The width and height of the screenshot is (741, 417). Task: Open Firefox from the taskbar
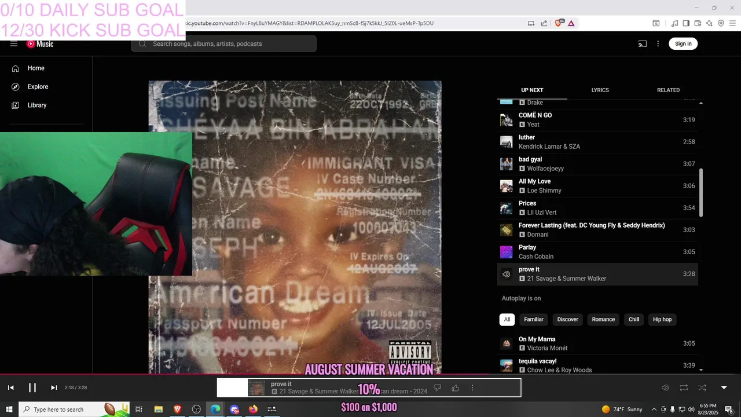coord(253,409)
